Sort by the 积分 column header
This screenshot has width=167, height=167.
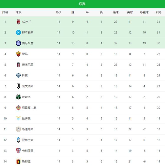159,12
